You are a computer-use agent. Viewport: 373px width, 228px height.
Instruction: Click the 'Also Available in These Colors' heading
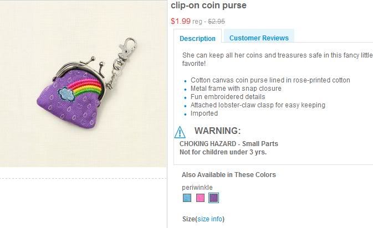coord(228,175)
